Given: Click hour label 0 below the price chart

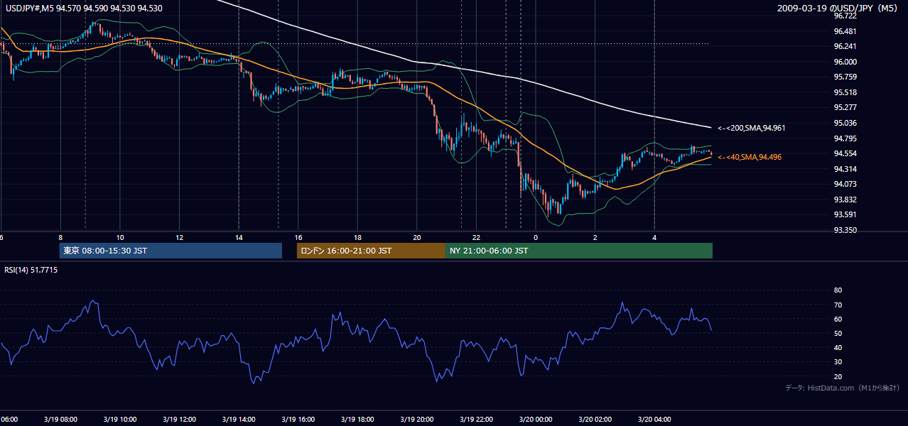Looking at the screenshot, I should (536, 238).
